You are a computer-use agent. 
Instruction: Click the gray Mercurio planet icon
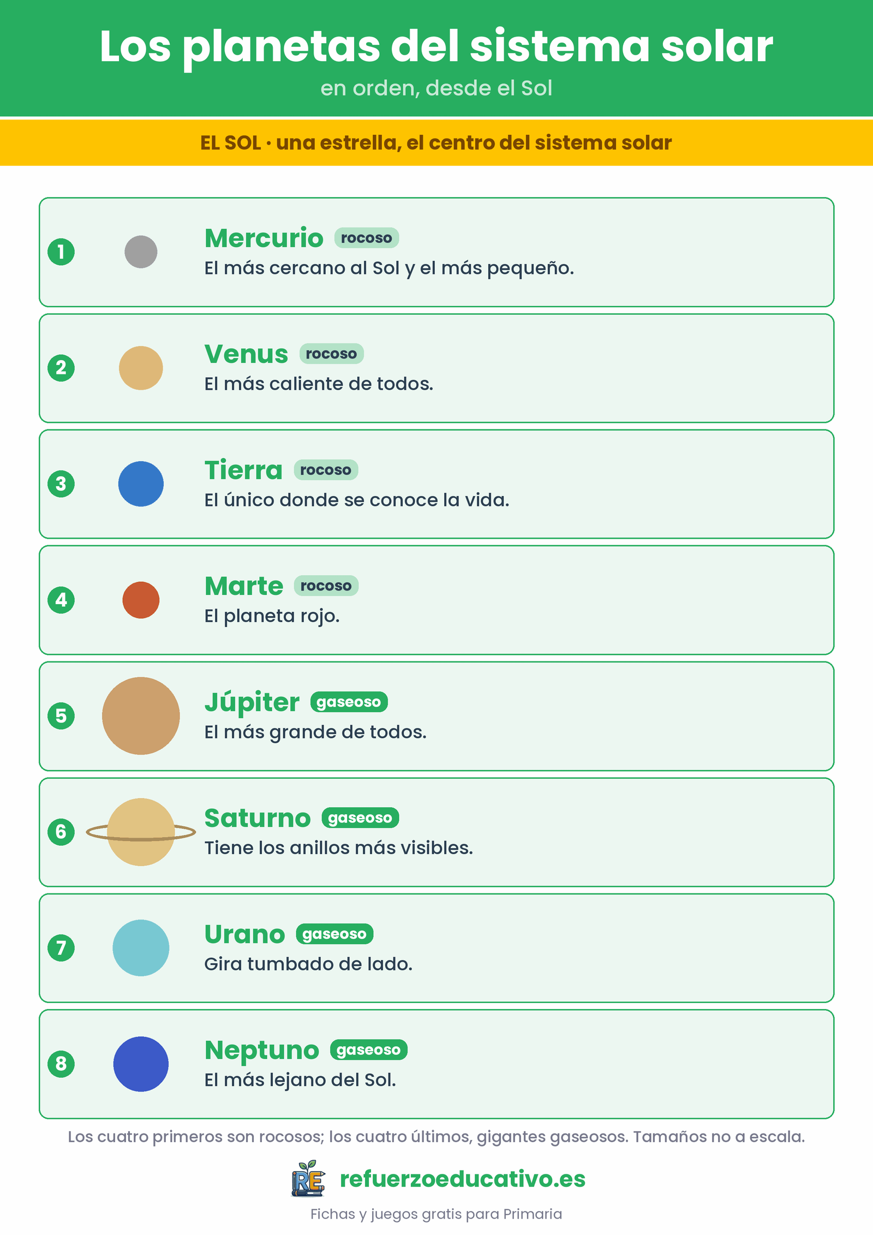pos(141,252)
